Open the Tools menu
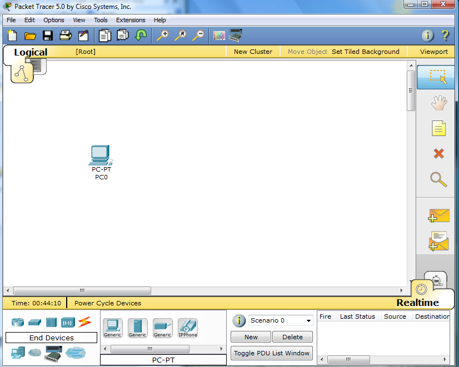 (x=101, y=20)
